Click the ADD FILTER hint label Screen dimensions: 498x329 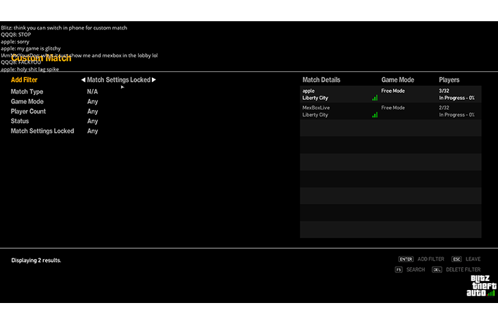tap(431, 259)
